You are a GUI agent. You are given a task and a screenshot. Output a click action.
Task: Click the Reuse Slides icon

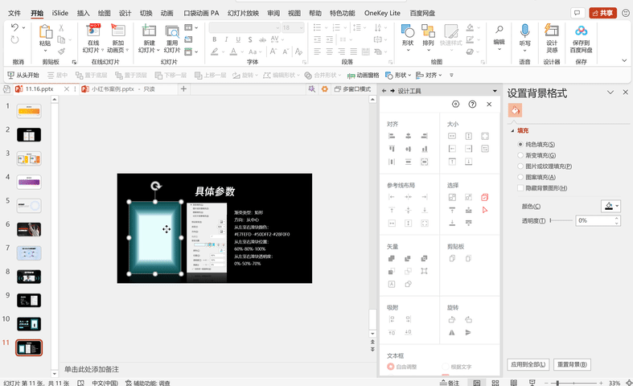tap(172, 31)
